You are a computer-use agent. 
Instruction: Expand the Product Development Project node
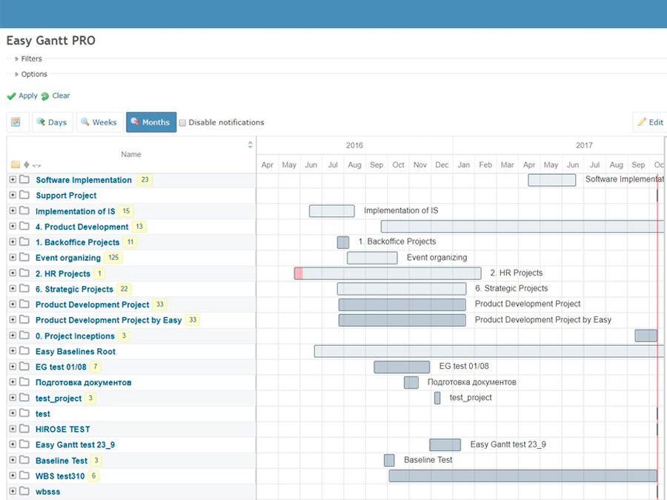click(x=13, y=304)
